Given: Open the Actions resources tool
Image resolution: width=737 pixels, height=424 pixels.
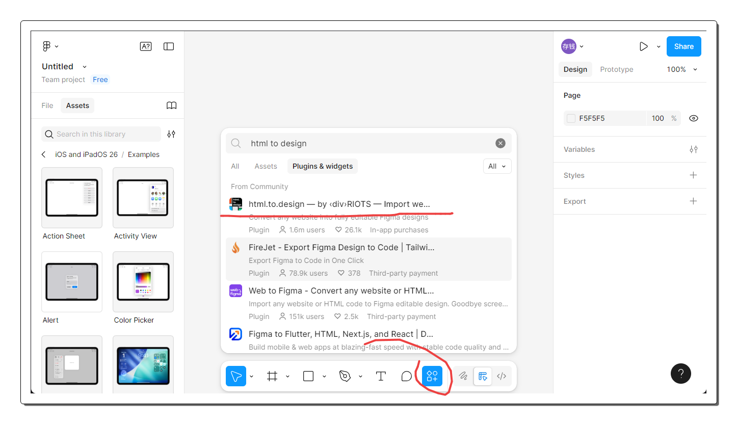Looking at the screenshot, I should click(432, 376).
